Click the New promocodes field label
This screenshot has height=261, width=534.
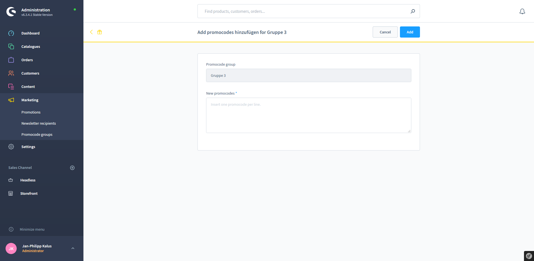(x=221, y=93)
